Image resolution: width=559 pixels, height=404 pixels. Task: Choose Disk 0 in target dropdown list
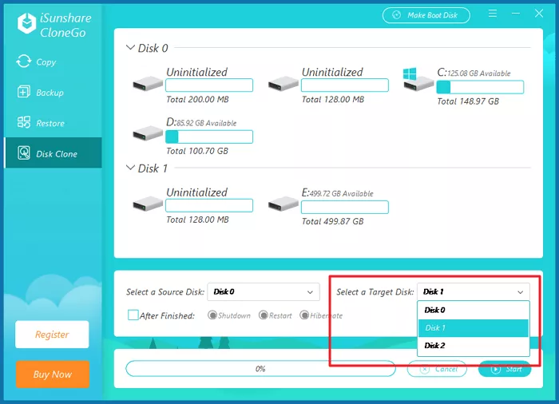tap(473, 310)
